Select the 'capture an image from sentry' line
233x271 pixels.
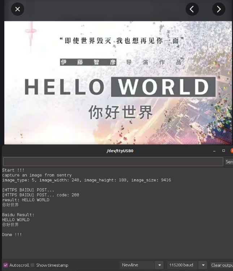coord(37,175)
